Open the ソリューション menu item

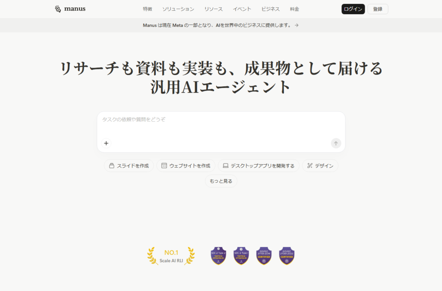178,9
